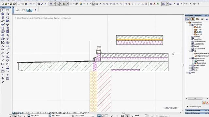Select the Line tool in toolbox
This screenshot has width=209, height=117.
click(x=3, y=60)
